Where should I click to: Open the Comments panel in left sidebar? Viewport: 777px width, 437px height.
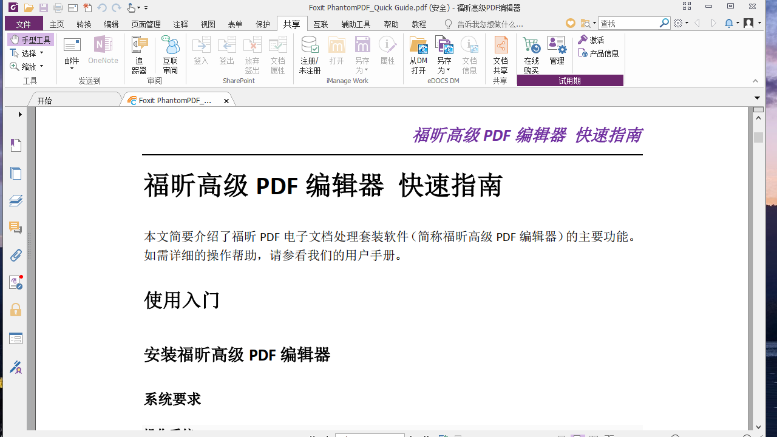16,228
